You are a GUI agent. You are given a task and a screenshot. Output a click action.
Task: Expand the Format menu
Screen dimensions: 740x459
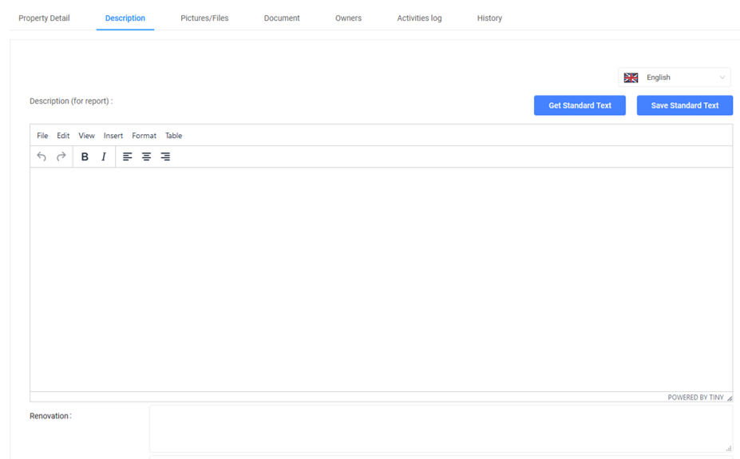(144, 136)
